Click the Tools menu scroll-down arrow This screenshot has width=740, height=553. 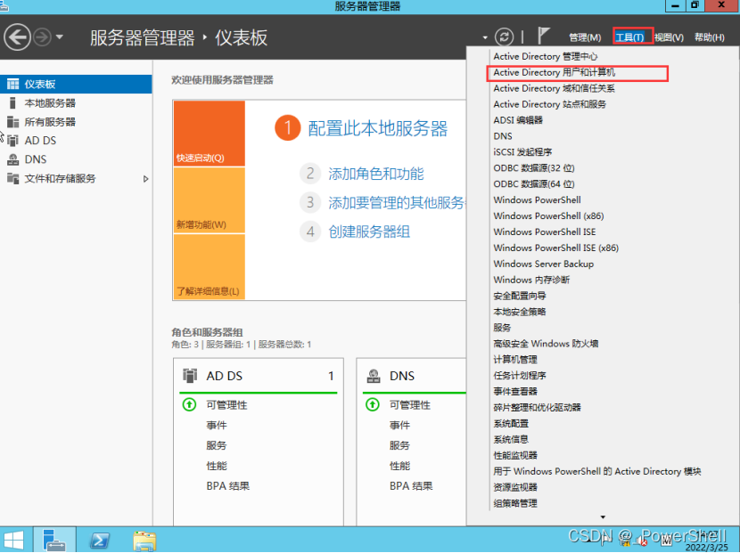tap(603, 517)
